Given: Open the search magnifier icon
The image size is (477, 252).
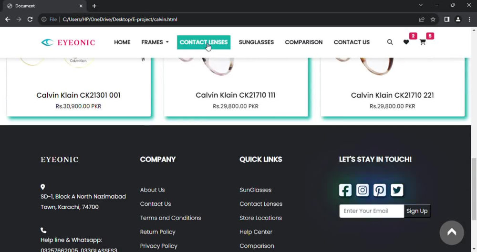Looking at the screenshot, I should click(x=390, y=42).
